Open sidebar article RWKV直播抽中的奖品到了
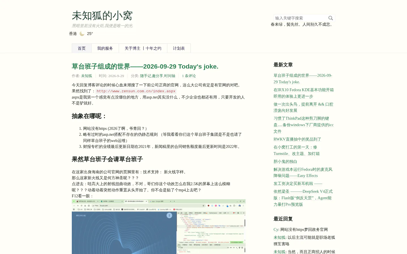The height and width of the screenshot is (254, 407). (297, 139)
